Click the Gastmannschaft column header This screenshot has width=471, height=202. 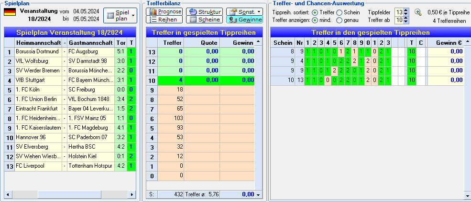91,42
